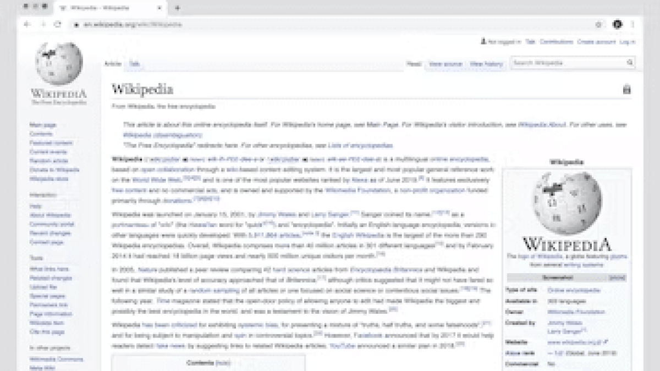Open Recent changes in sidebar
Viewport: 660px width, 371px height.
coord(50,233)
